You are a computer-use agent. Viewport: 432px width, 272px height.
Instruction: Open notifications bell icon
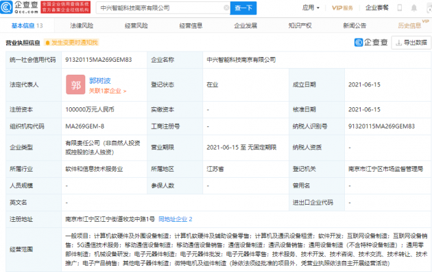(x=413, y=8)
